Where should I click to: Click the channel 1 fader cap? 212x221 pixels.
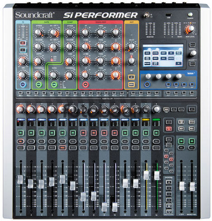tap(20, 179)
